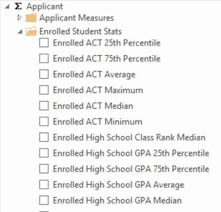This screenshot has height=212, width=221.
Task: Select the Applicant table label
Action: (x=45, y=7)
